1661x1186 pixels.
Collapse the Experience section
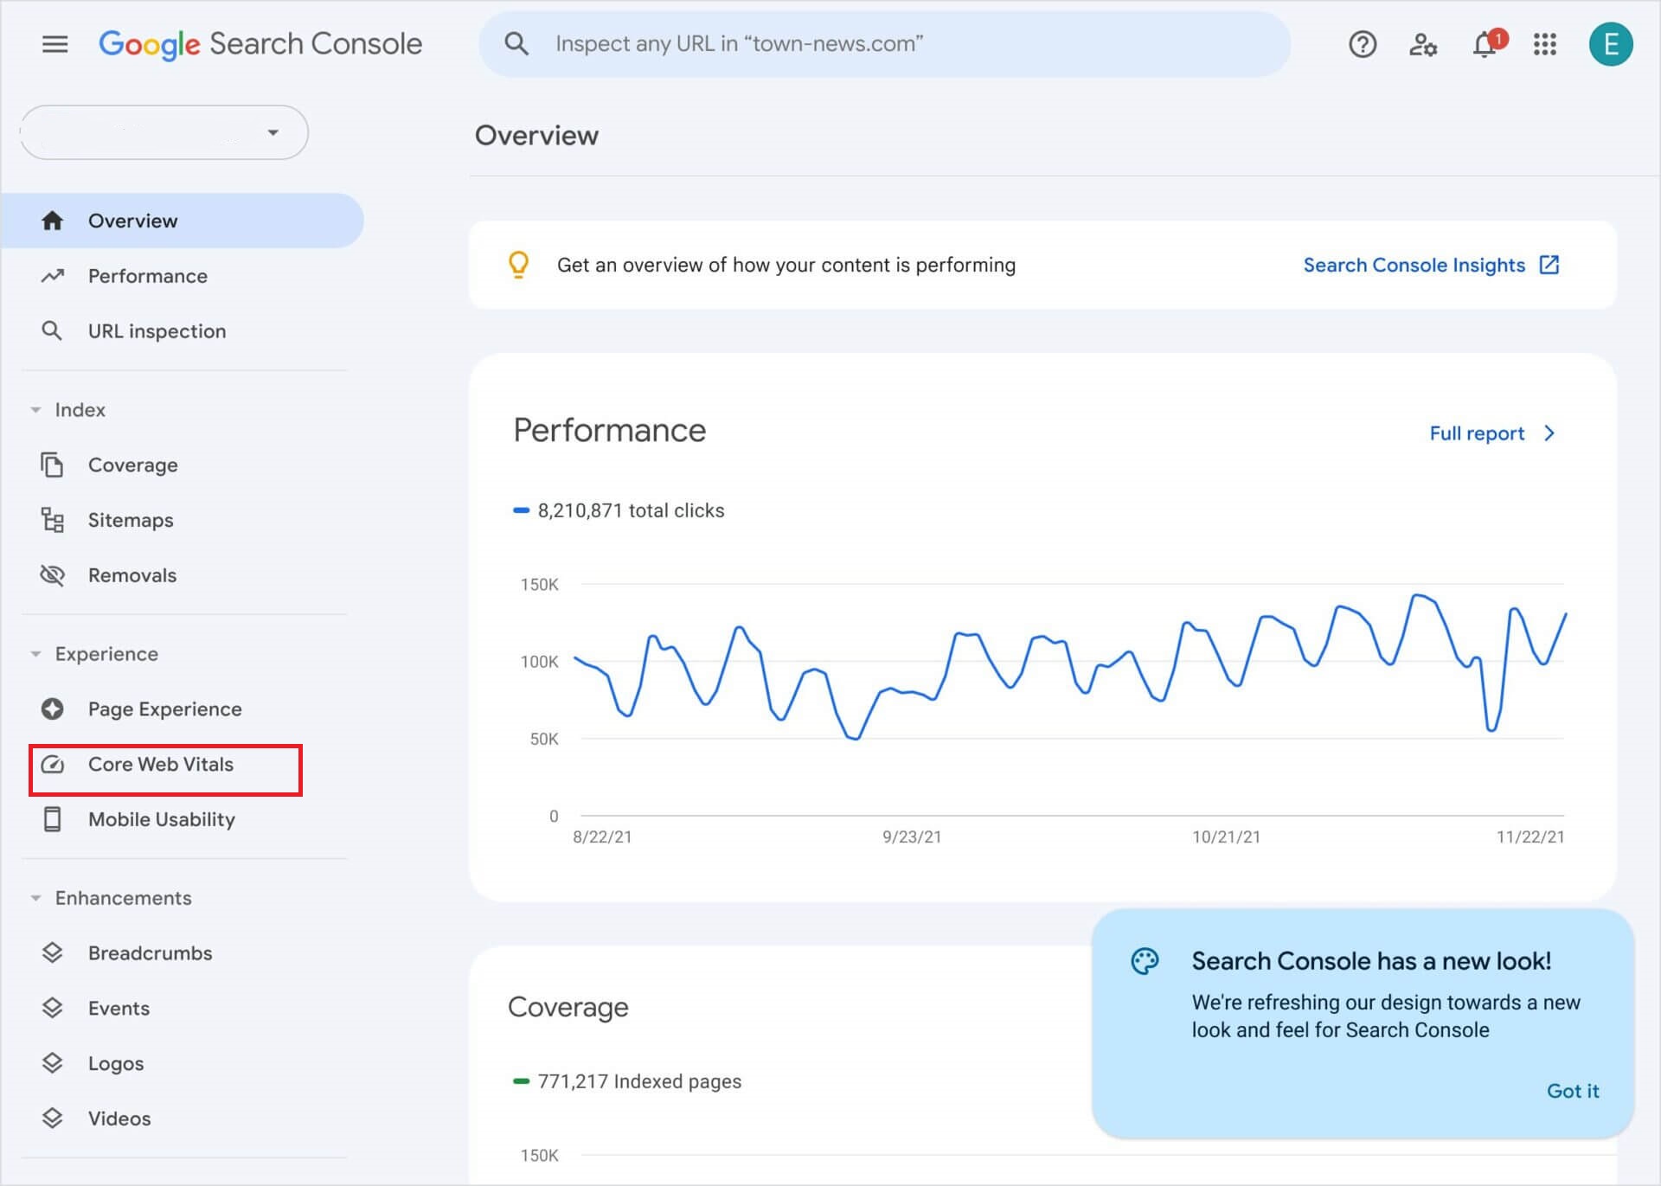pos(36,653)
